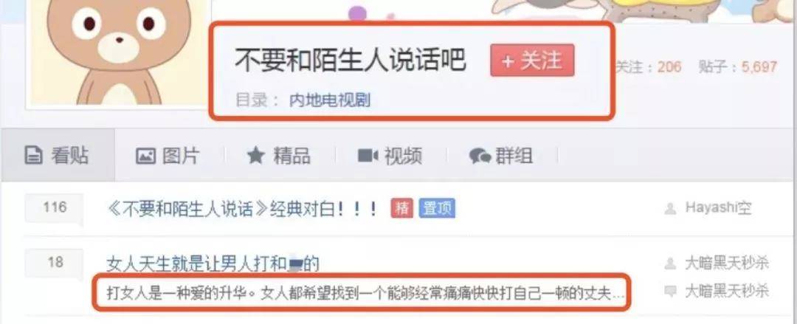This screenshot has width=797, height=324.
Task: Open author Hayashi空 profile
Action: click(718, 208)
